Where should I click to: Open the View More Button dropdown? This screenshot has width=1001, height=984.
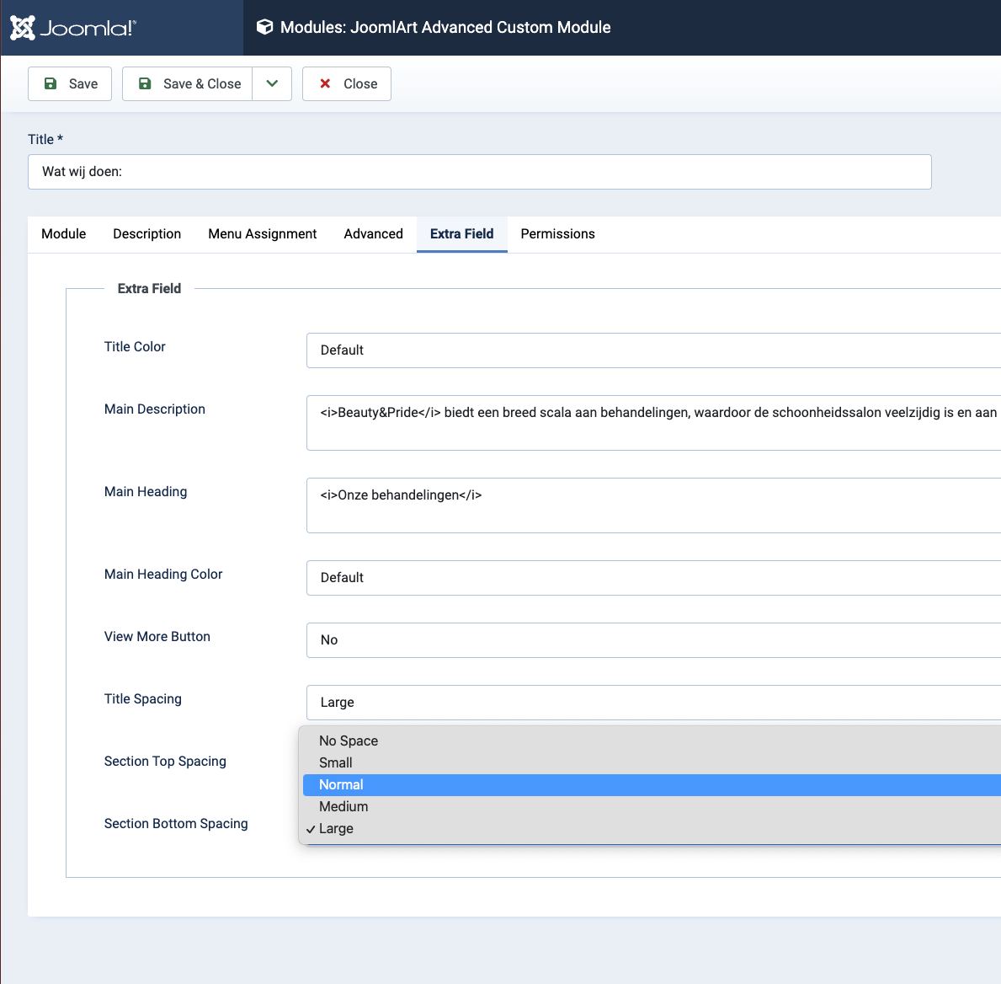(x=652, y=640)
